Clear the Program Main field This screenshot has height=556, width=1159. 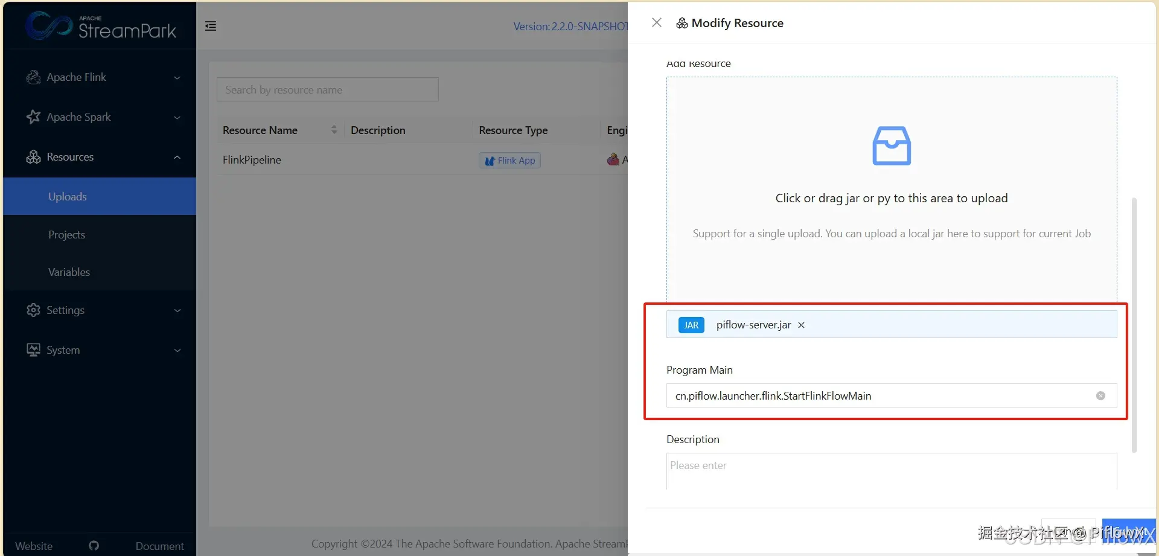point(1100,396)
